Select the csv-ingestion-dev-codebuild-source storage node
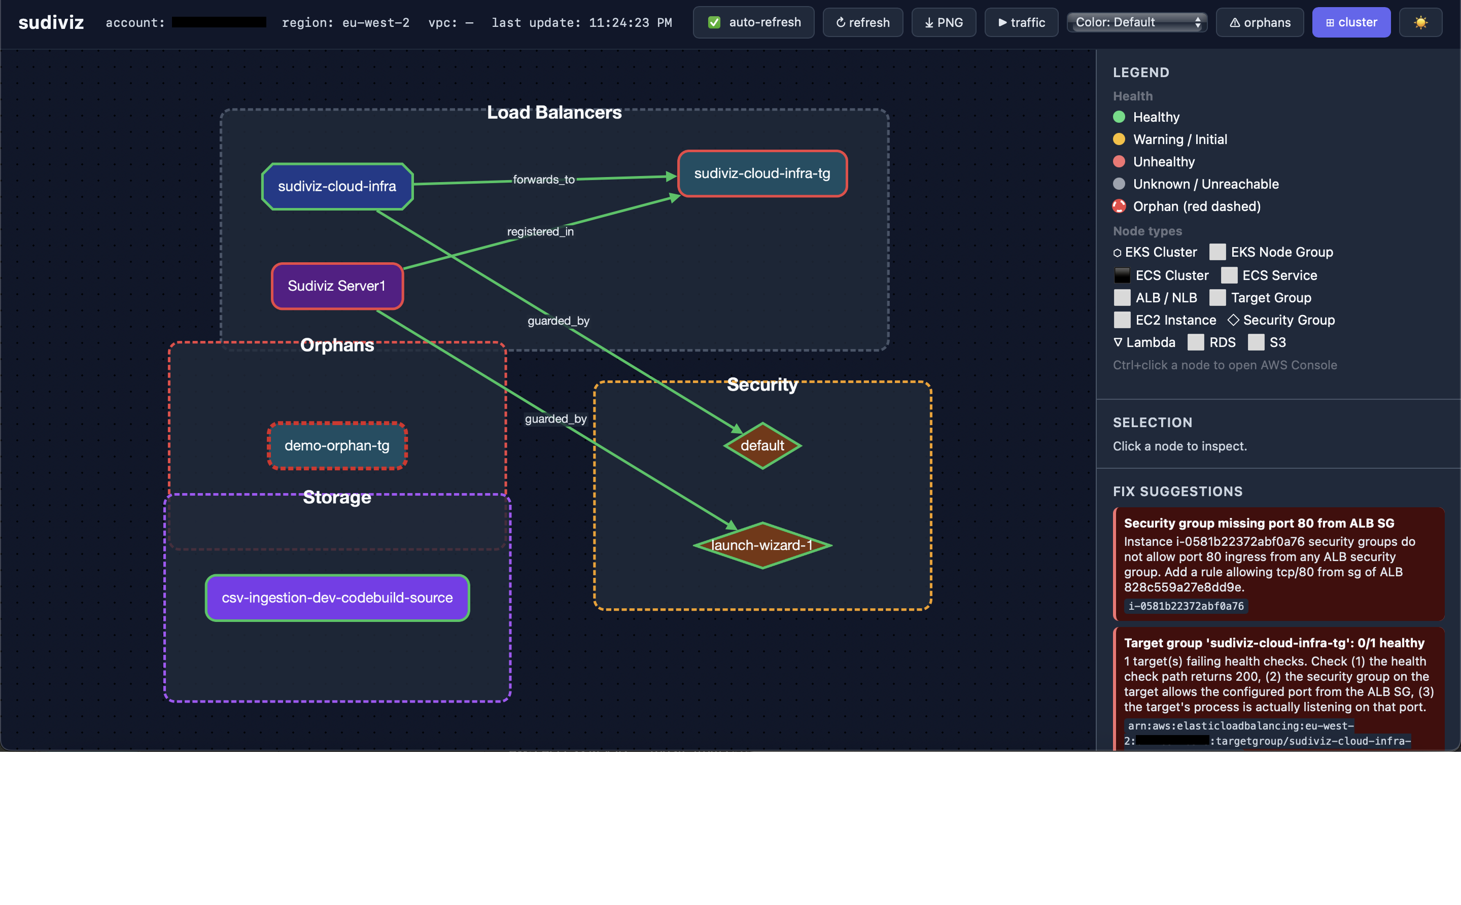1461x905 pixels. click(337, 598)
